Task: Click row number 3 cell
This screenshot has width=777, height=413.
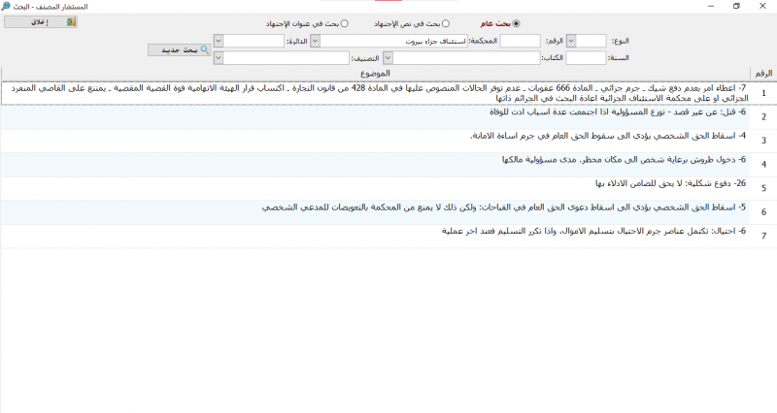Action: (x=763, y=141)
